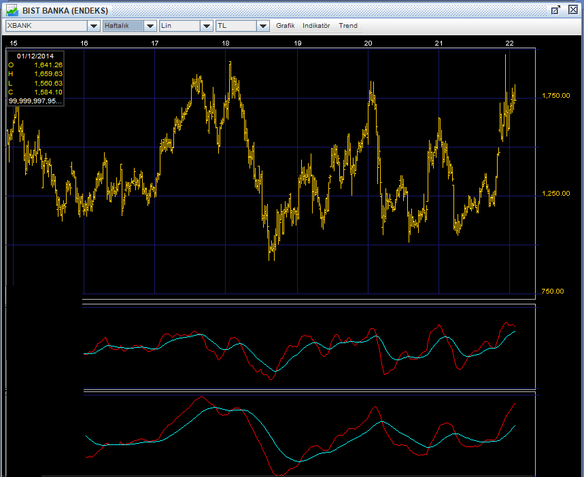584x477 pixels.
Task: Click the 1,750.00 price axis label
Action: coord(555,96)
